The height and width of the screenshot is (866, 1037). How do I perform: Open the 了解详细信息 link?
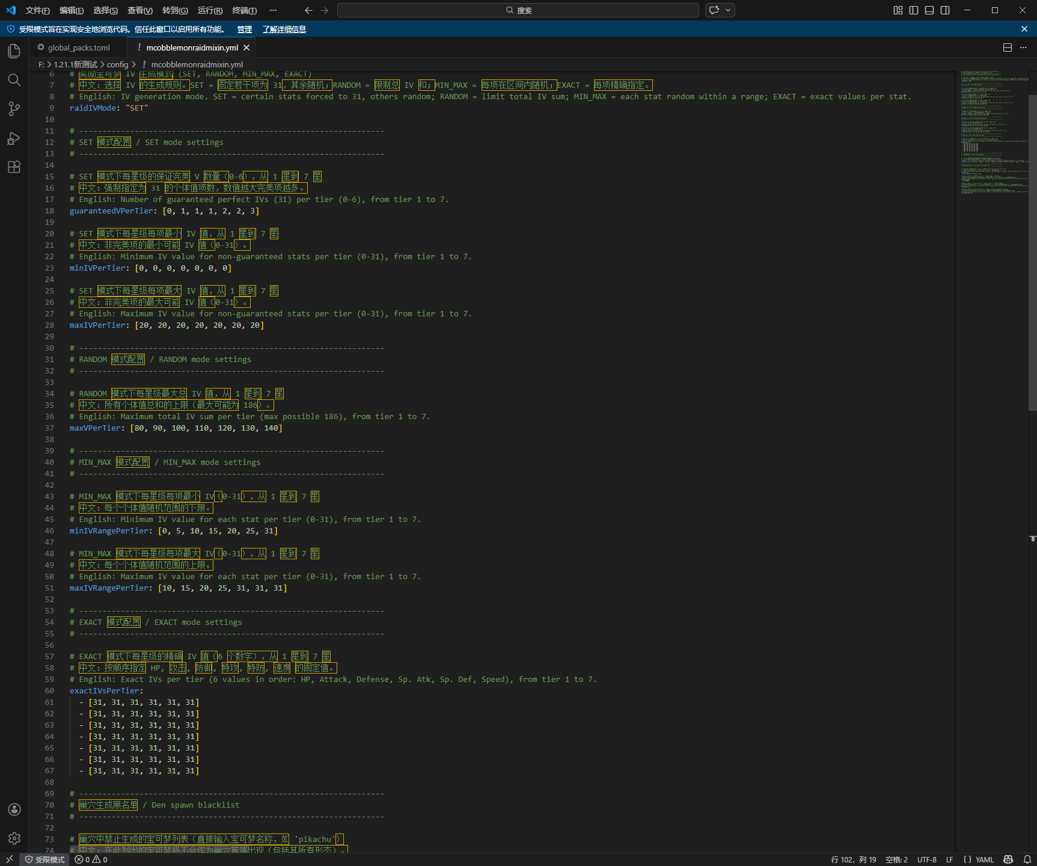(x=284, y=29)
